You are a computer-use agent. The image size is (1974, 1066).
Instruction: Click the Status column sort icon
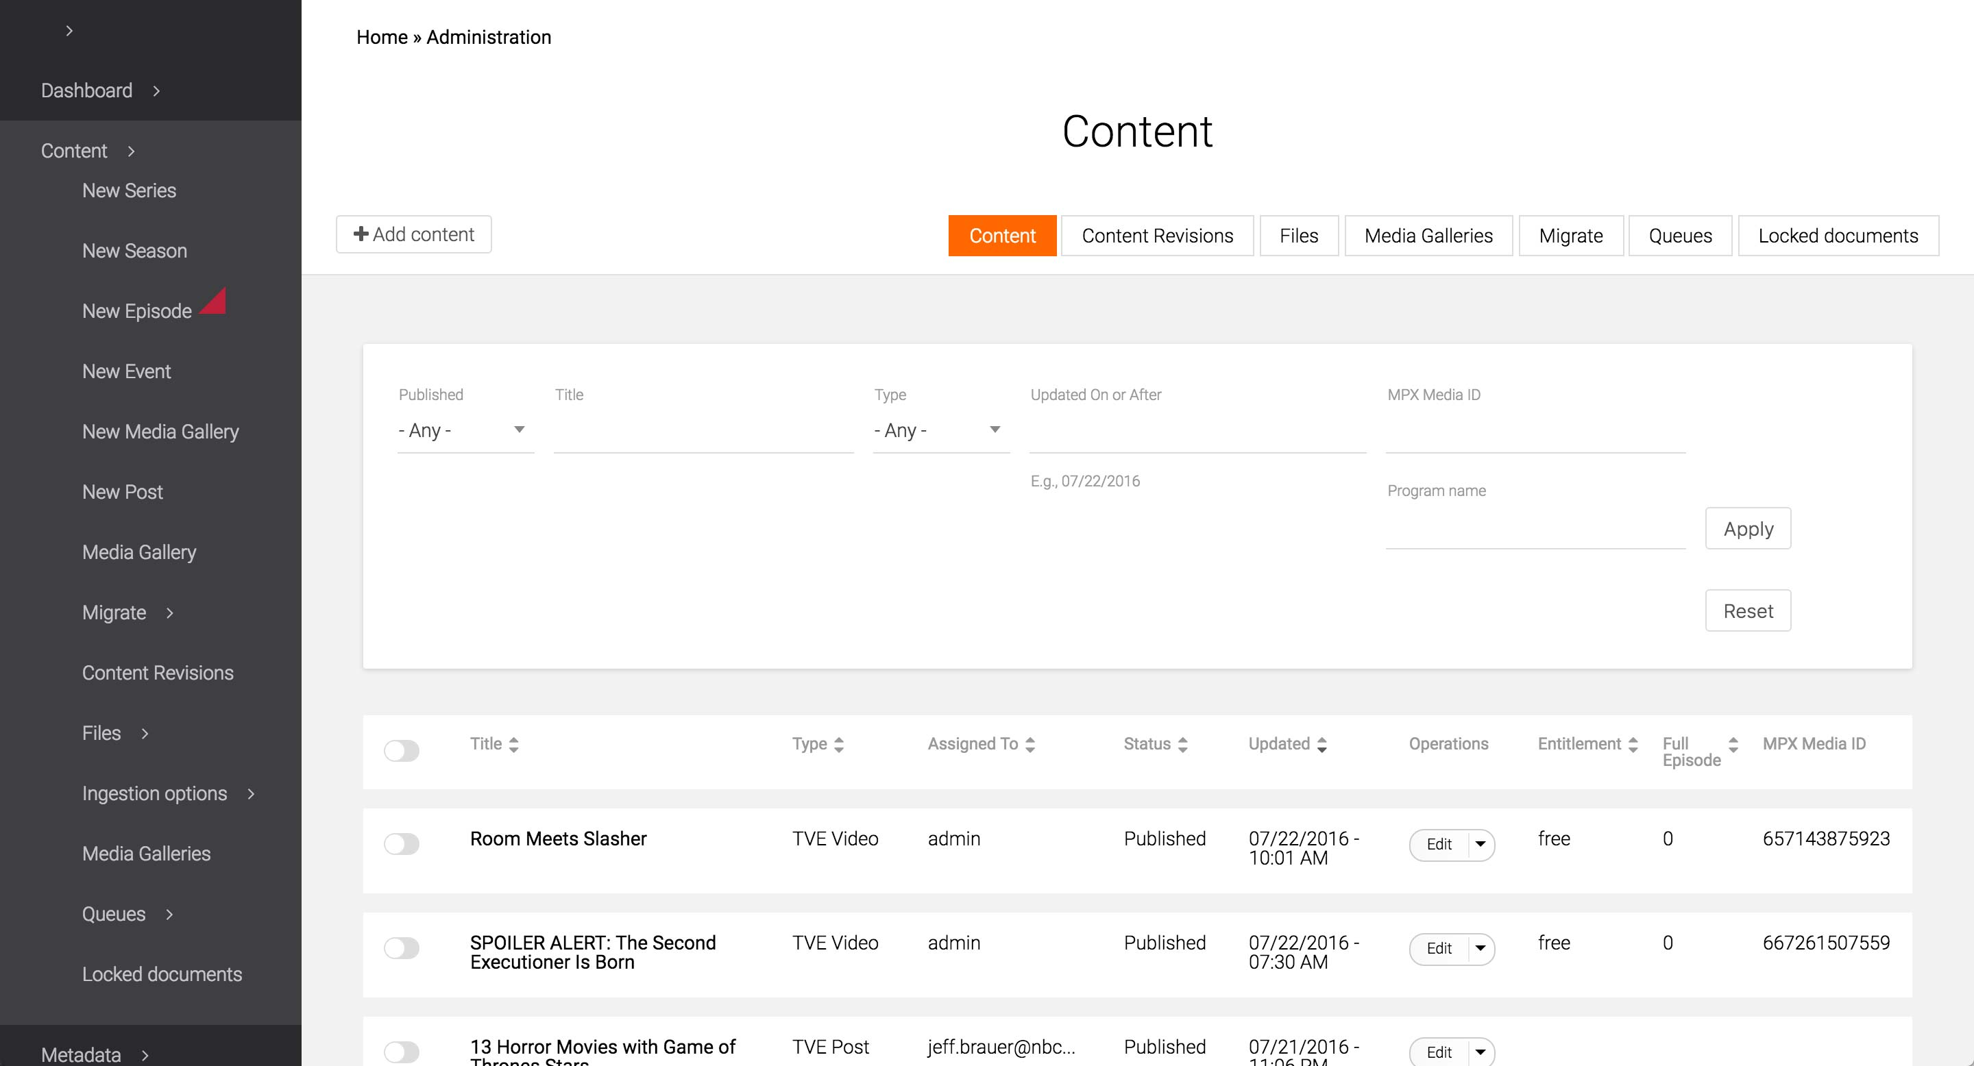(x=1182, y=745)
